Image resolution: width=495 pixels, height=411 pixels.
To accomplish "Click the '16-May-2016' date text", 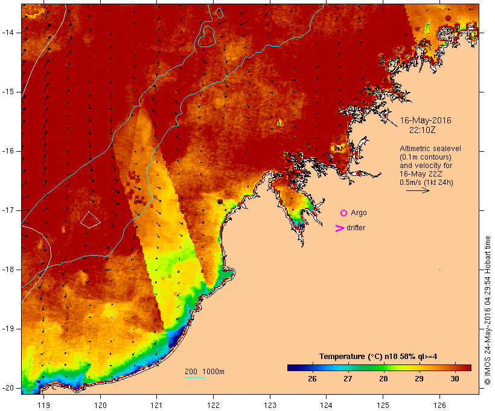I will click(426, 120).
